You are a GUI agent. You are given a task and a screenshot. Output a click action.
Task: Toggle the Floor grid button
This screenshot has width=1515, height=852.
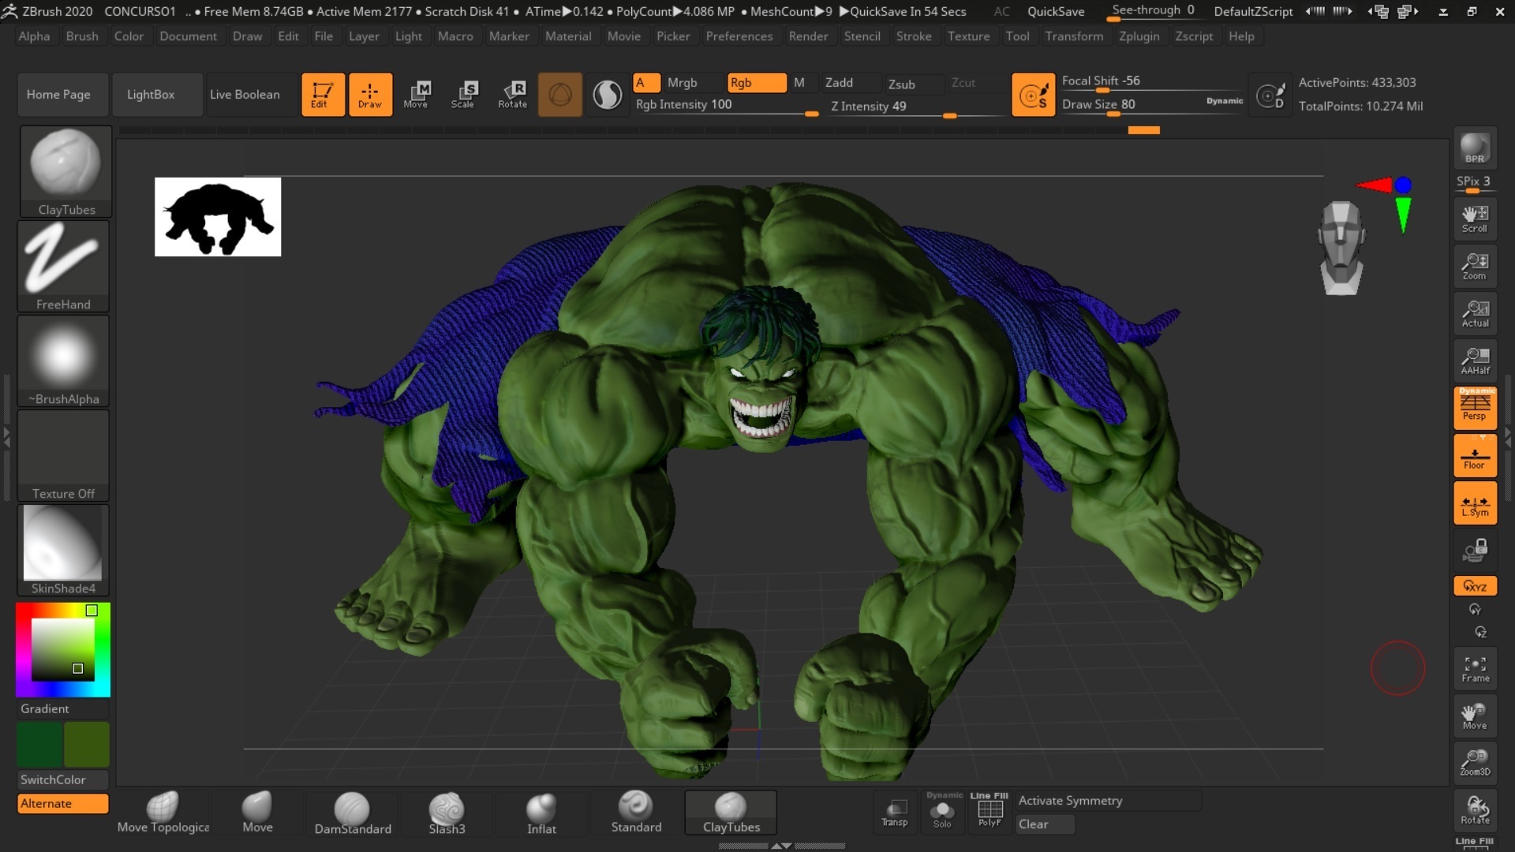(x=1475, y=455)
